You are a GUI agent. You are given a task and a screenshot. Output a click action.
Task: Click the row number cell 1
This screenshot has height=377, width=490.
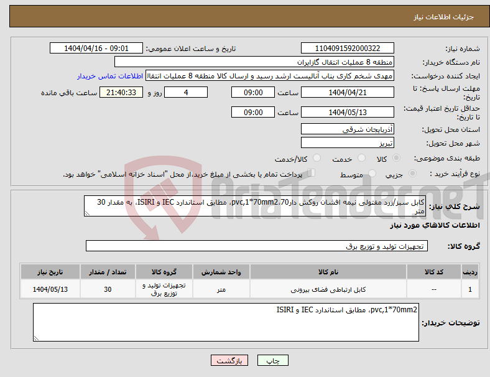point(470,289)
